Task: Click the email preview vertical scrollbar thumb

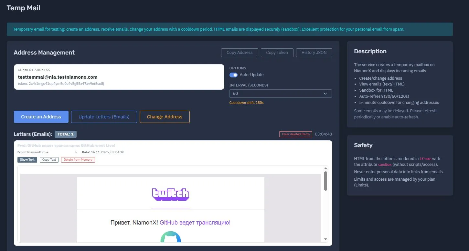Action: click(325, 181)
